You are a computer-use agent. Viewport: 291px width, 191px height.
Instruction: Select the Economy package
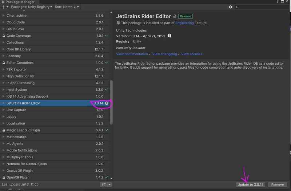click(55, 56)
